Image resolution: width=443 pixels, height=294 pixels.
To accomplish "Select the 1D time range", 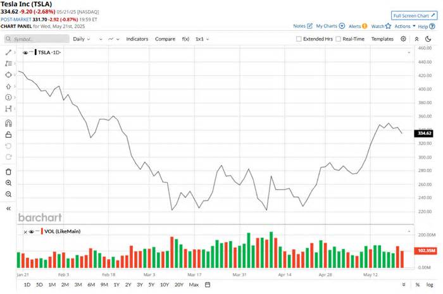I will click(27, 285).
